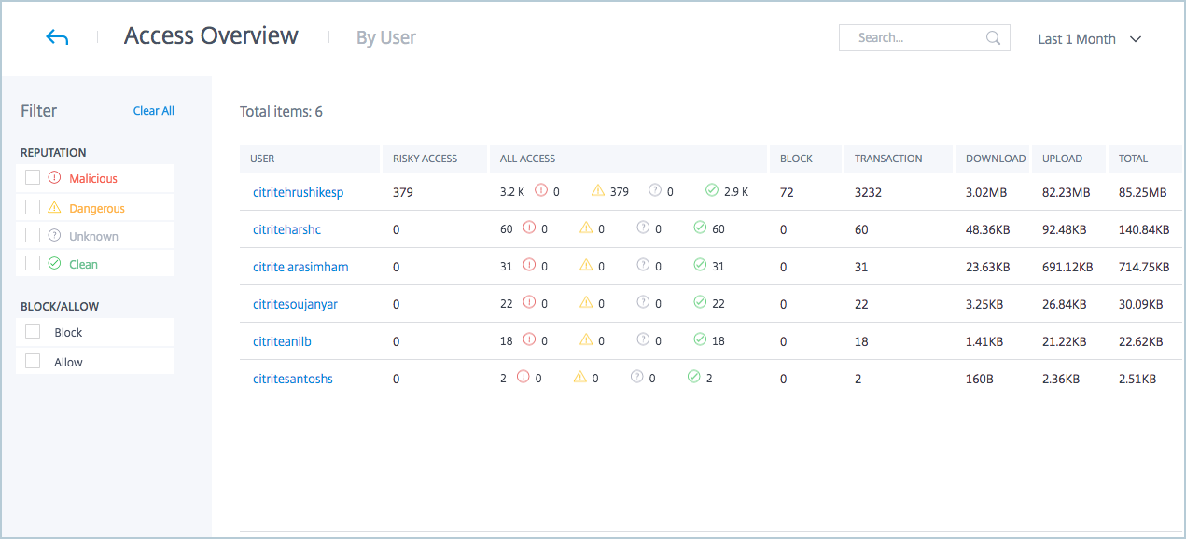Tick the Block filter checkbox
Screen dimensions: 1186x539
tap(33, 332)
